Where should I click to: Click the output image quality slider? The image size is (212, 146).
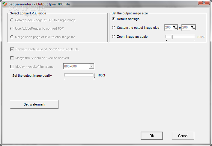coord(79,76)
